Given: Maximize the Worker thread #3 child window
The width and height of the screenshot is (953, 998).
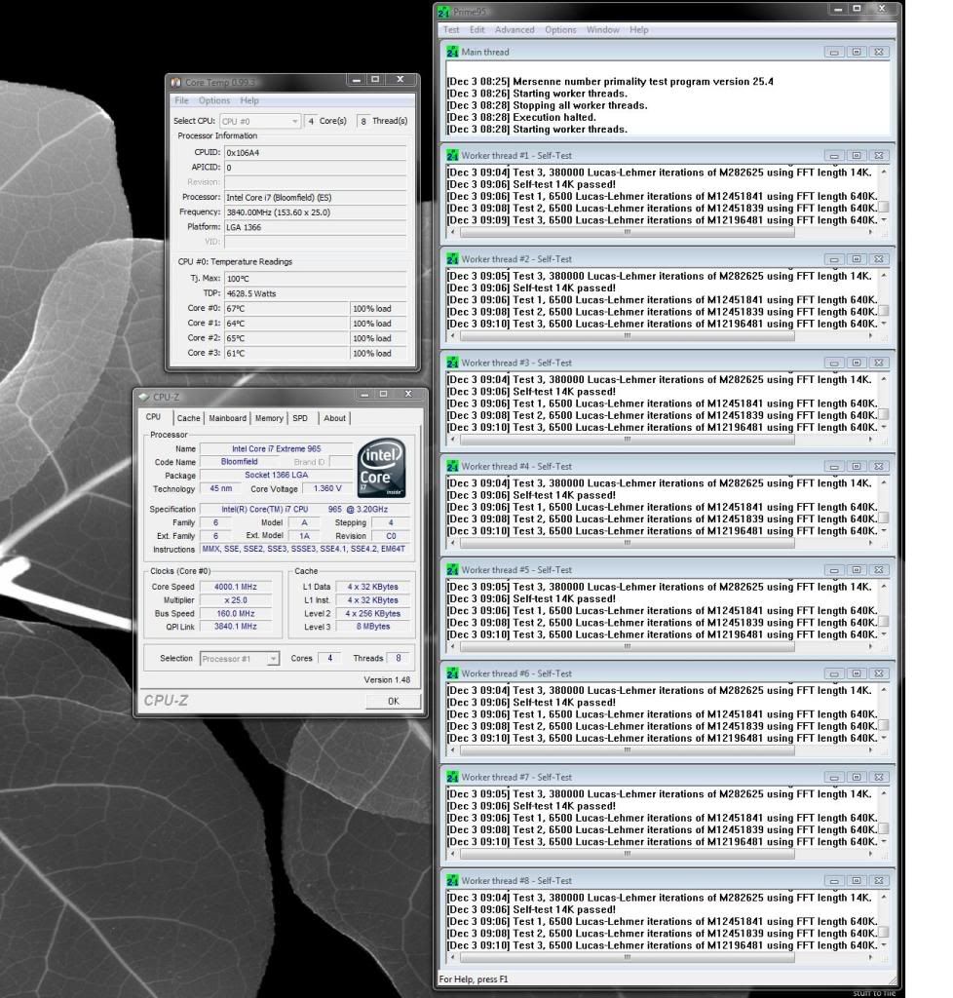Looking at the screenshot, I should click(x=857, y=363).
